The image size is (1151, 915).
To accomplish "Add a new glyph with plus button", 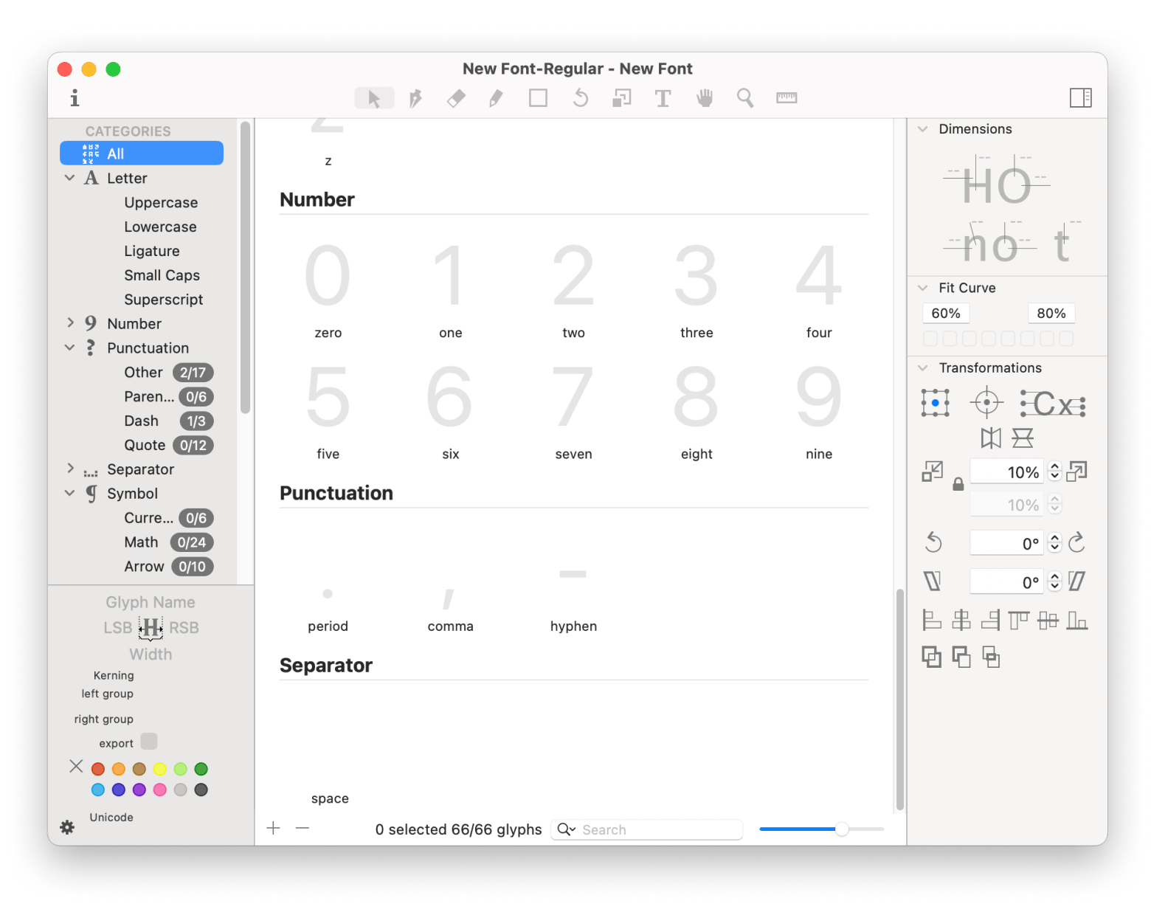I will [274, 829].
